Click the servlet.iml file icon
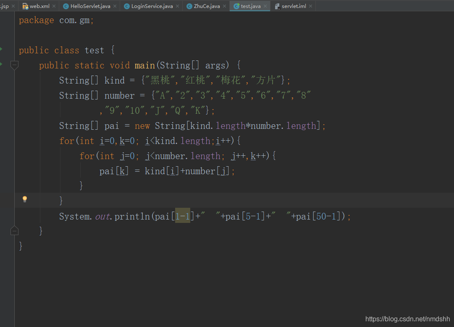454x327 pixels. tap(277, 6)
